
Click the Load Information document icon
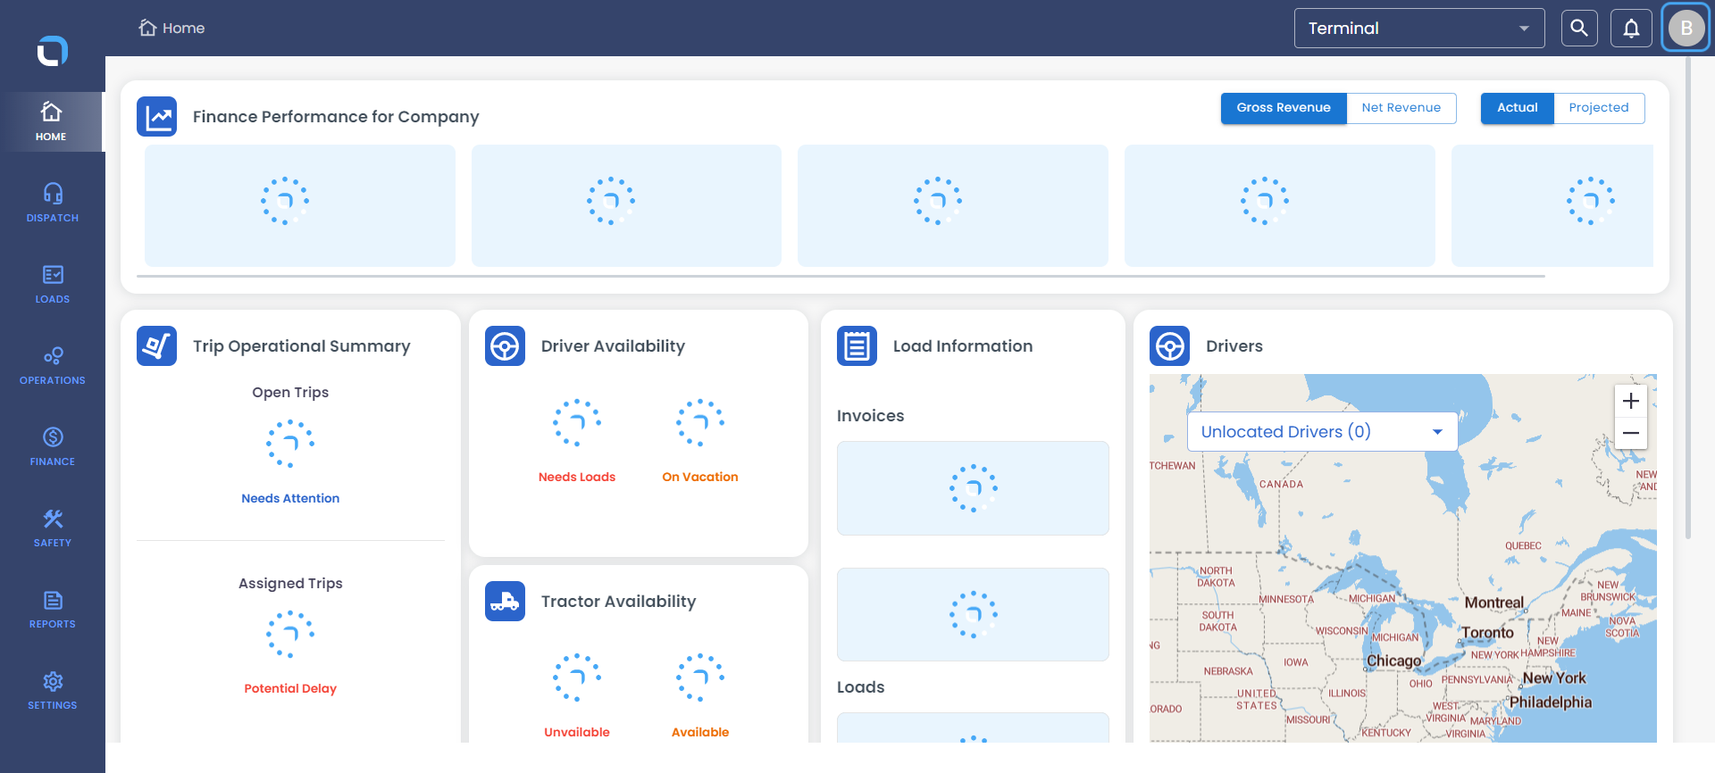click(x=857, y=346)
